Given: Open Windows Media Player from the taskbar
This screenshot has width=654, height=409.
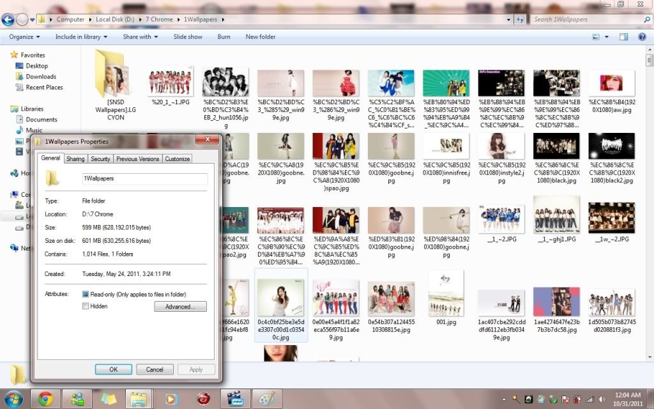Looking at the screenshot, I should 171,399.
